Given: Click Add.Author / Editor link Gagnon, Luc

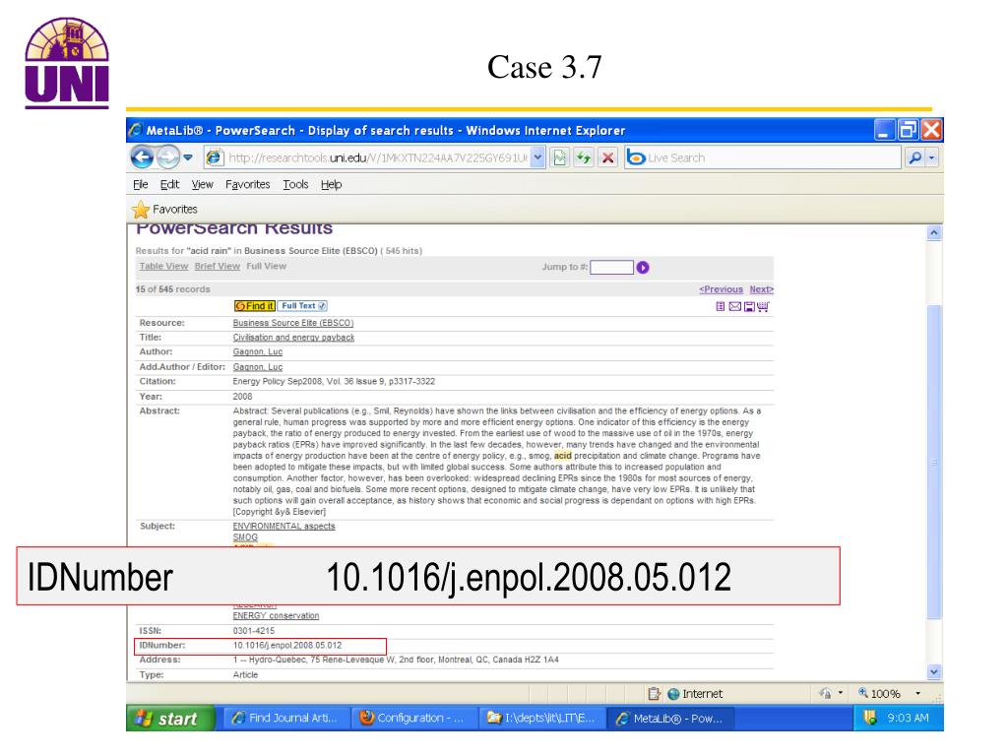Looking at the screenshot, I should coord(258,367).
